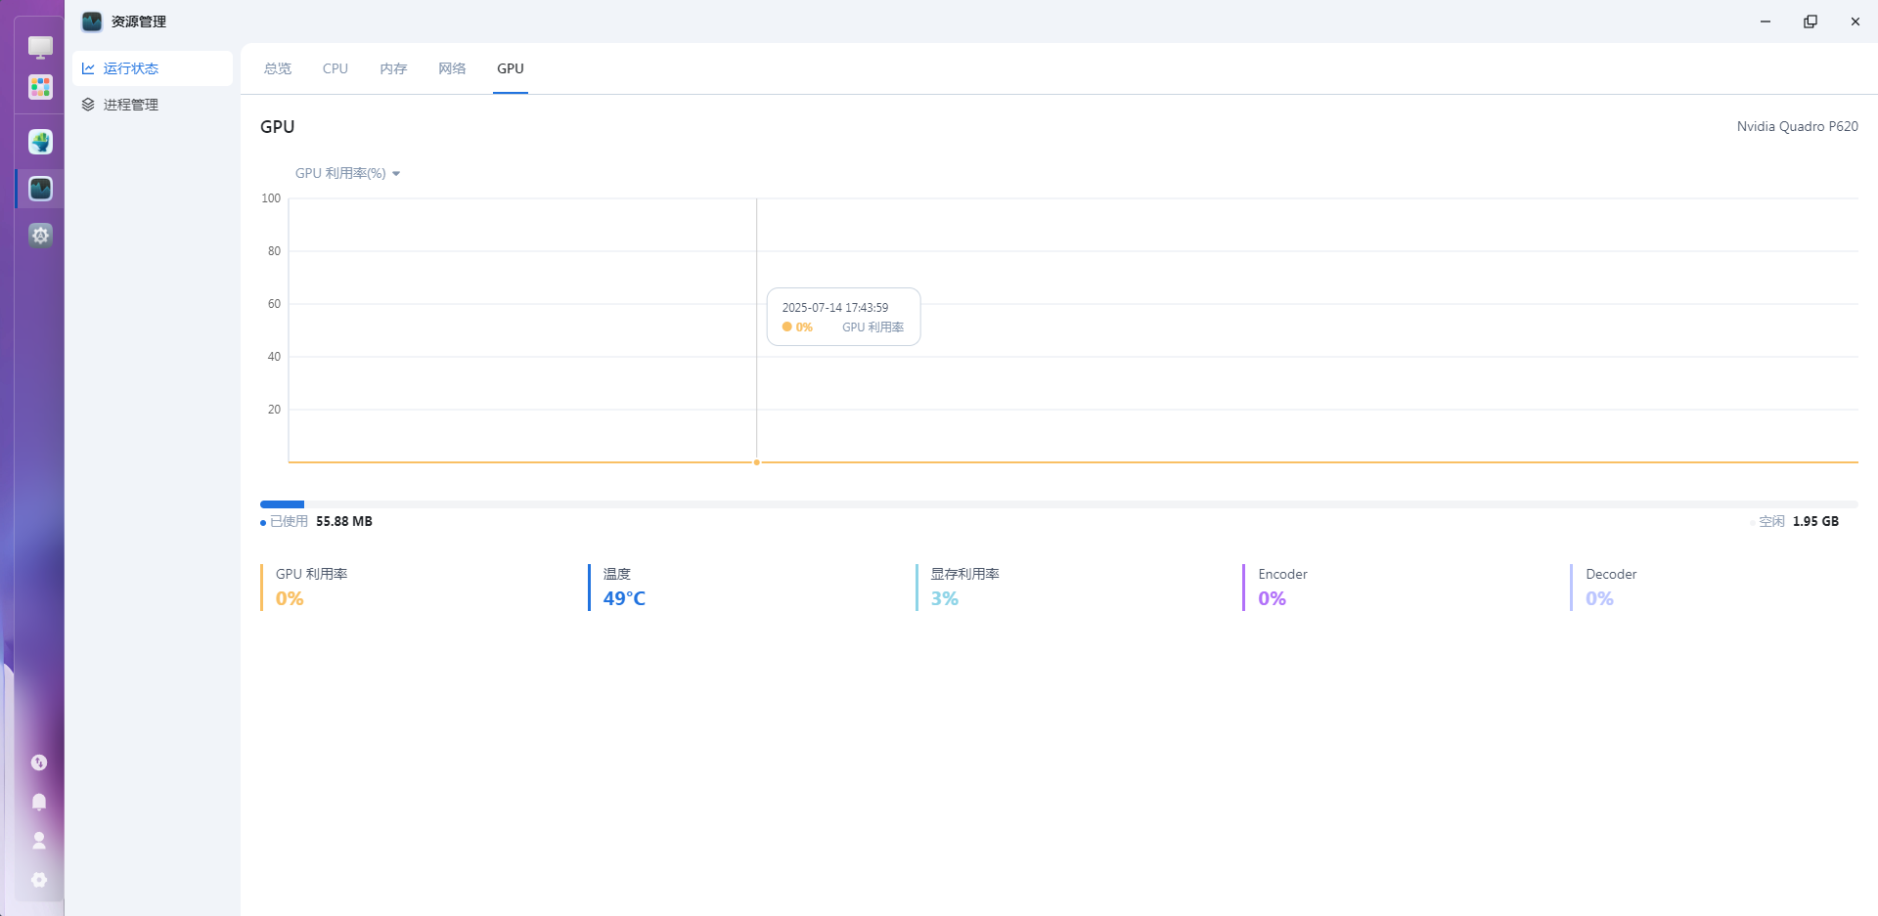Switch to the 内存 tab

(x=393, y=68)
